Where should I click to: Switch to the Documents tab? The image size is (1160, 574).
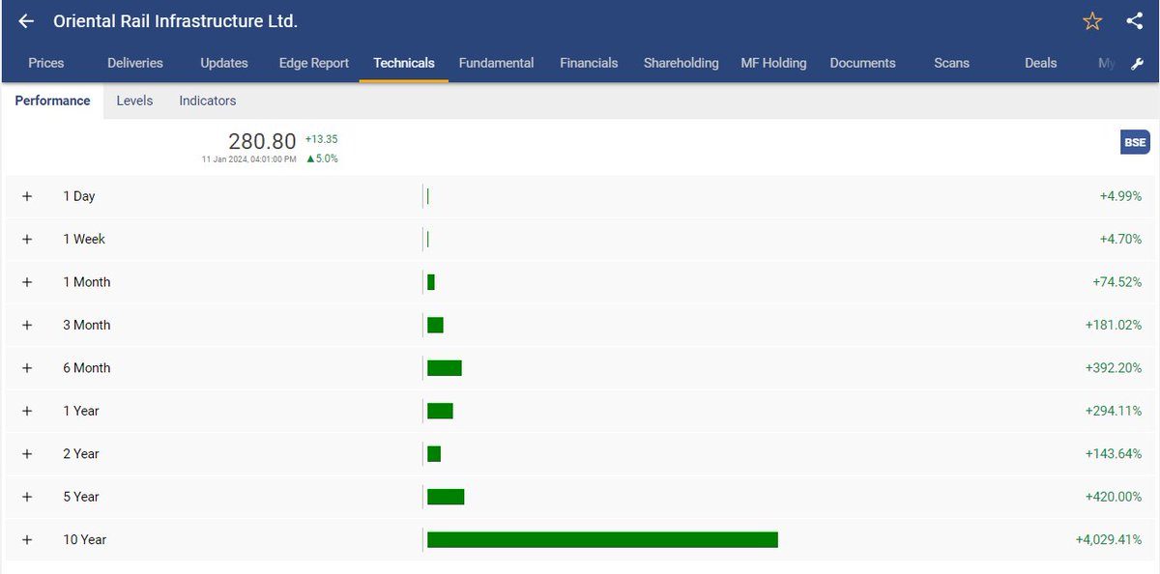tap(862, 63)
